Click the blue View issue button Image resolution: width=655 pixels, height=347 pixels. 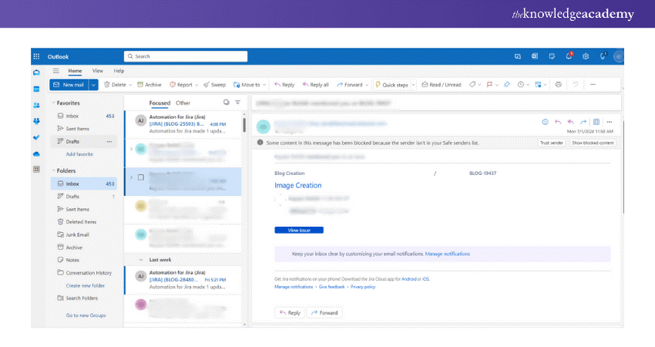pyautogui.click(x=298, y=230)
